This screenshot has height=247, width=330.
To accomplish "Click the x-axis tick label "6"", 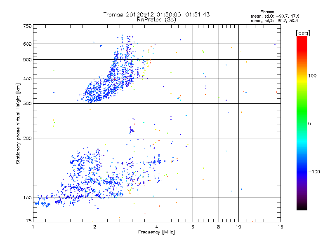I will tap(193, 227).
